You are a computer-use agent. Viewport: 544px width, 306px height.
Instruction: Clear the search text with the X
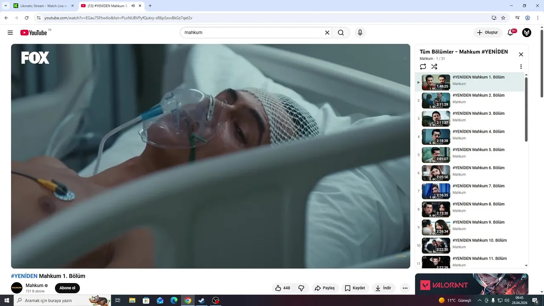[327, 33]
